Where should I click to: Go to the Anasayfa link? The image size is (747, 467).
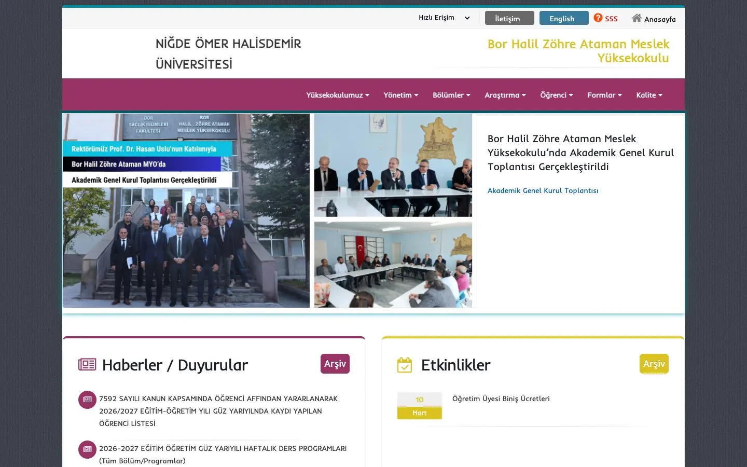pos(660,19)
